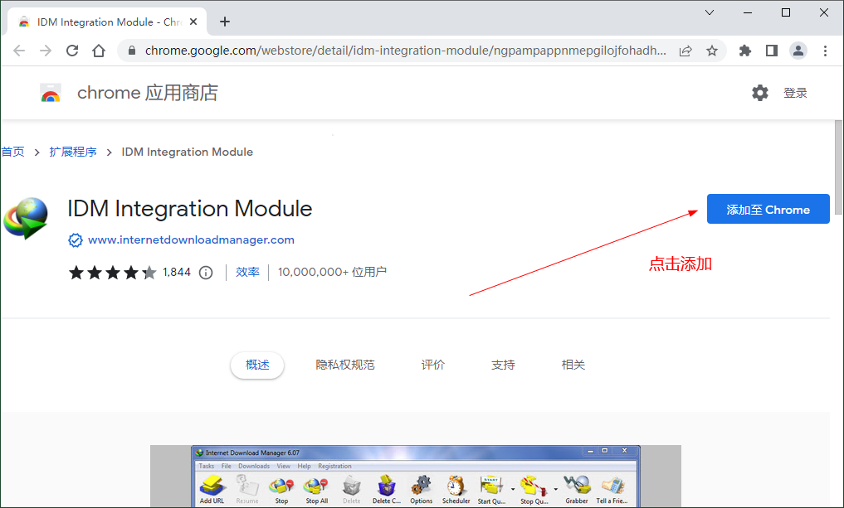This screenshot has width=844, height=508.
Task: Open the Chrome three-dot menu
Action: coord(825,51)
